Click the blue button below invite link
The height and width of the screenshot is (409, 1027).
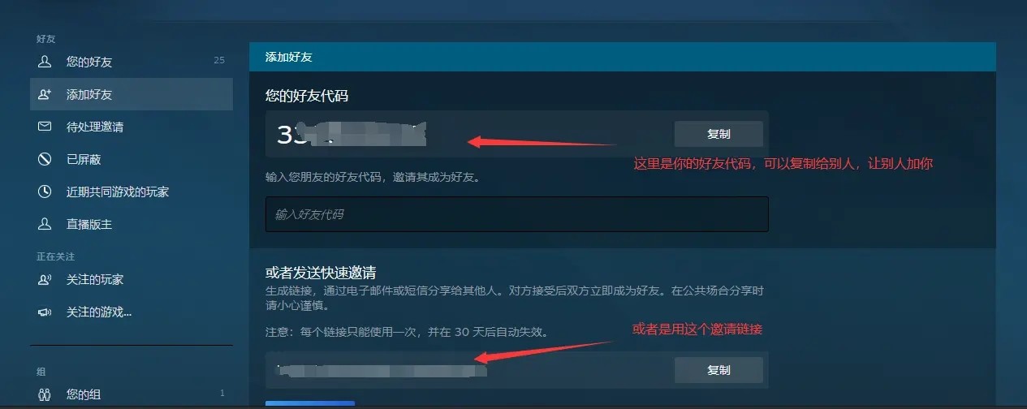(x=310, y=403)
